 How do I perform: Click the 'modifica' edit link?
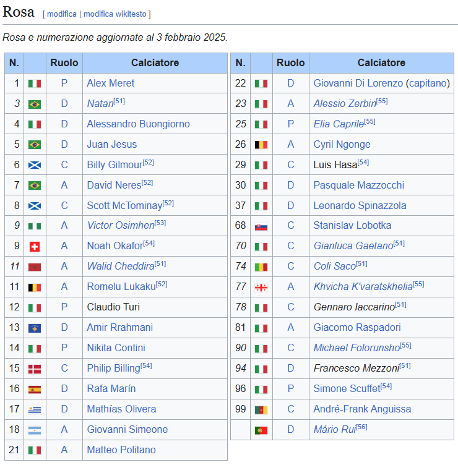62,14
